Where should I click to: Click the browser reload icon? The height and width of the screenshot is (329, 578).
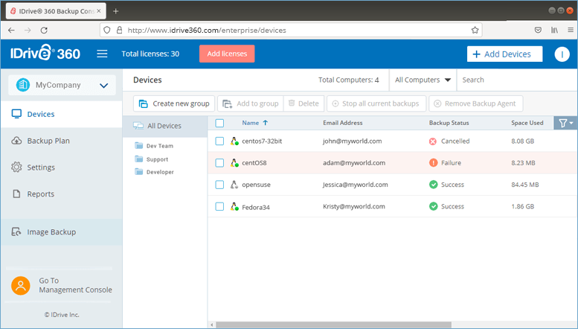44,30
